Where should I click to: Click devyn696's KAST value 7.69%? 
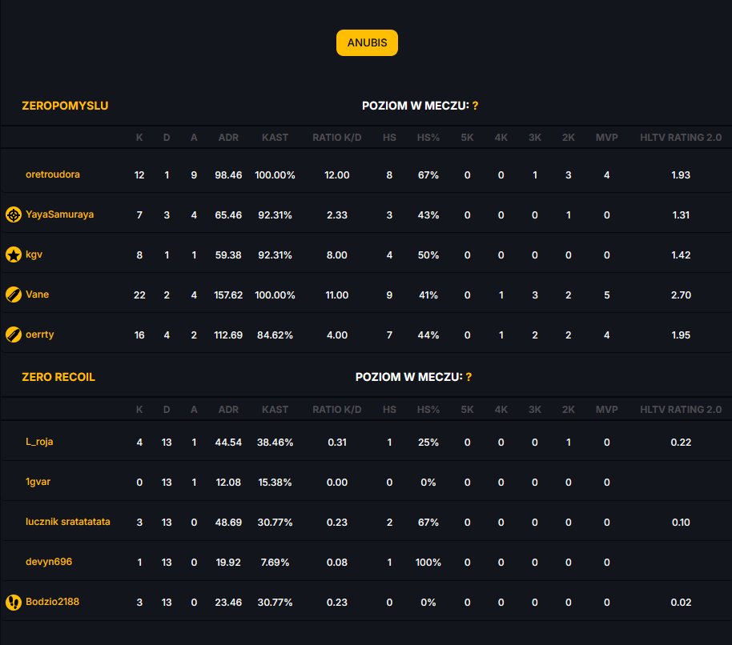point(275,563)
